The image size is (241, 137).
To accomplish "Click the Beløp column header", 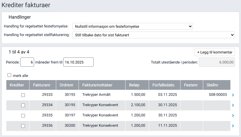I will pyautogui.click(x=137, y=85).
